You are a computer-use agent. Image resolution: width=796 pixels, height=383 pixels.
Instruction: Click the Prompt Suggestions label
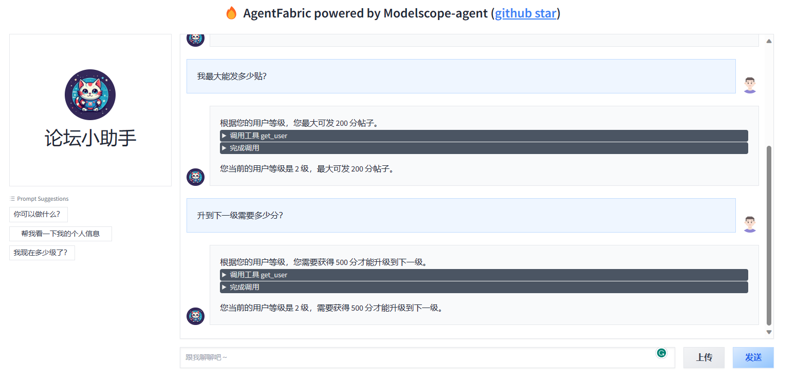pyautogui.click(x=43, y=199)
